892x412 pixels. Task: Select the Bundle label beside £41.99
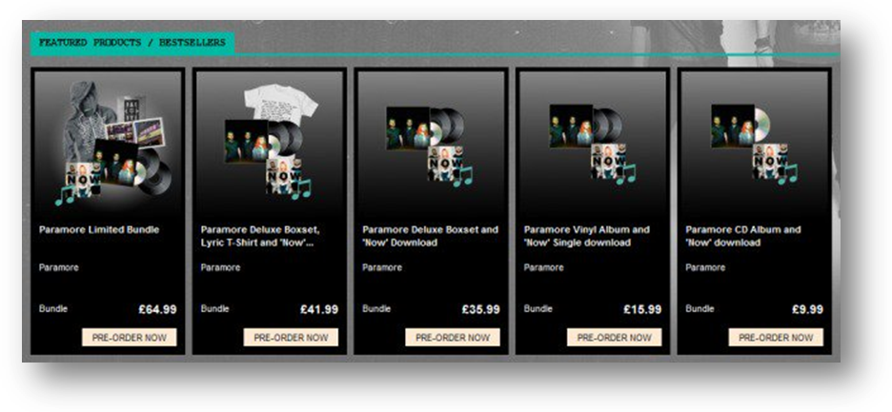point(215,308)
